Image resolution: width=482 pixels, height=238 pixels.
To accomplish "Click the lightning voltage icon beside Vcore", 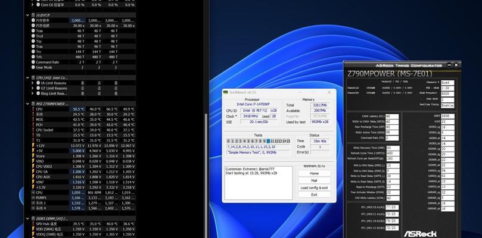I will [x=33, y=156].
